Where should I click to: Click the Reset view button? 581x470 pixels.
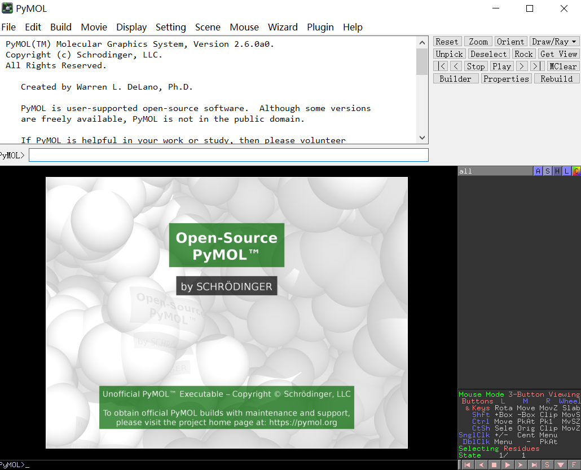point(447,42)
